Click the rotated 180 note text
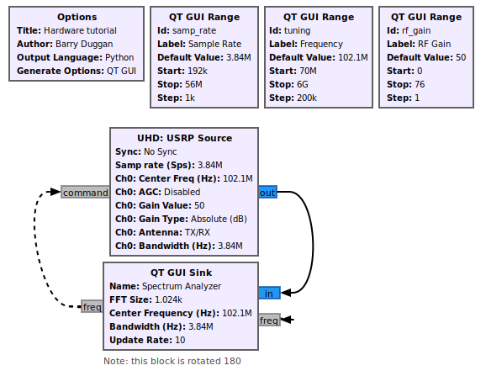 pos(172,361)
